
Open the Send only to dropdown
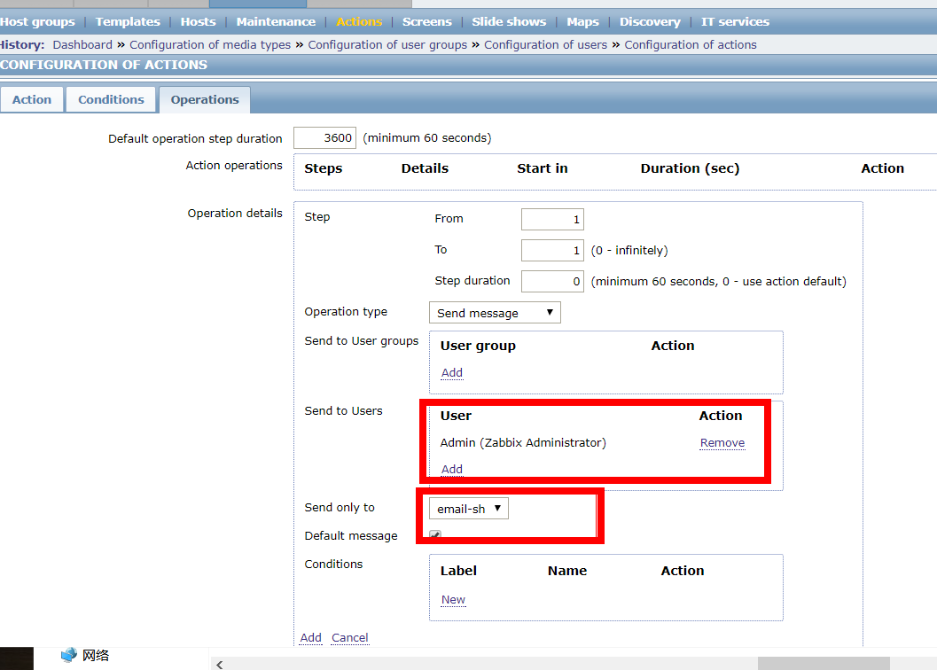[468, 509]
